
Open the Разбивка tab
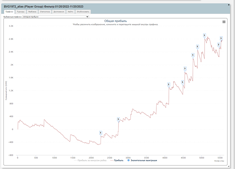pos(32,12)
